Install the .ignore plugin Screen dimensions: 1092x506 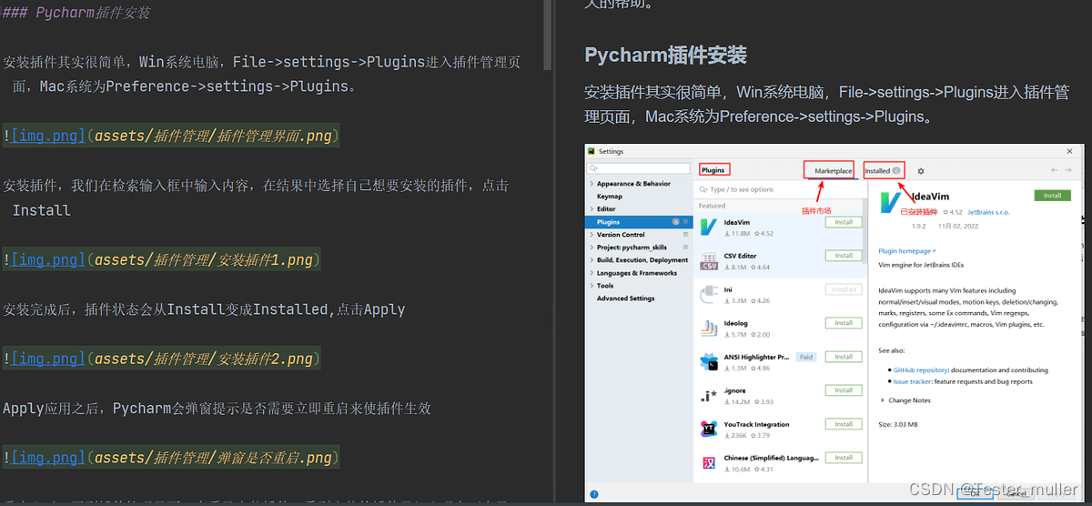[x=844, y=390]
